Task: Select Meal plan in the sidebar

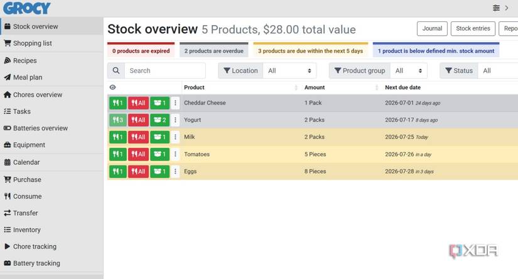Action: coord(51,78)
